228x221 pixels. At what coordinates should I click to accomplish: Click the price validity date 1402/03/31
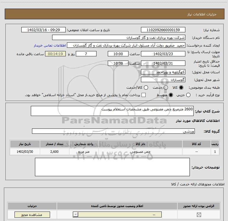point(163,63)
